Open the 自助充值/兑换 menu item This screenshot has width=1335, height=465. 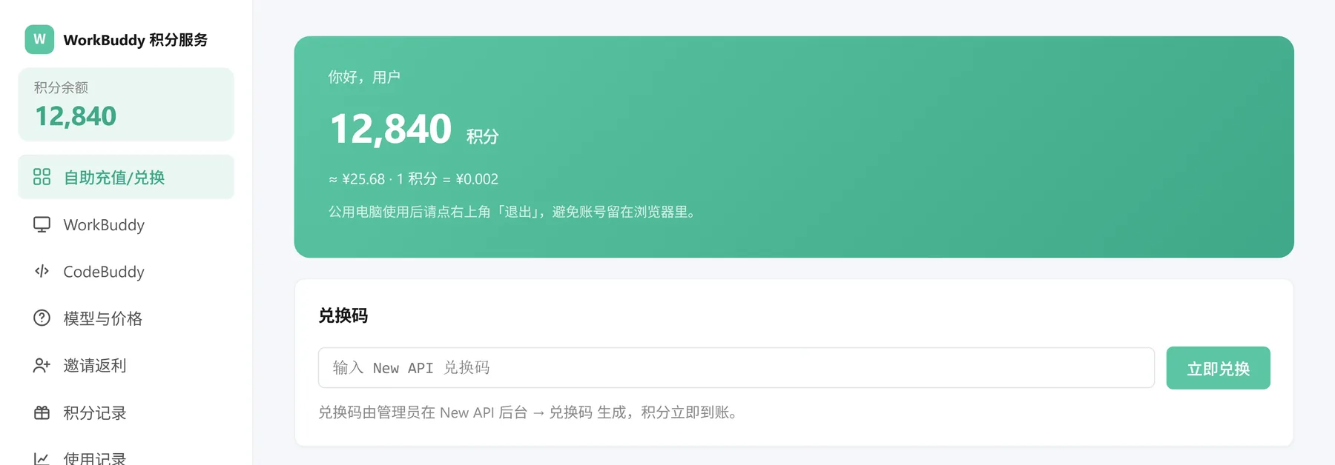126,177
